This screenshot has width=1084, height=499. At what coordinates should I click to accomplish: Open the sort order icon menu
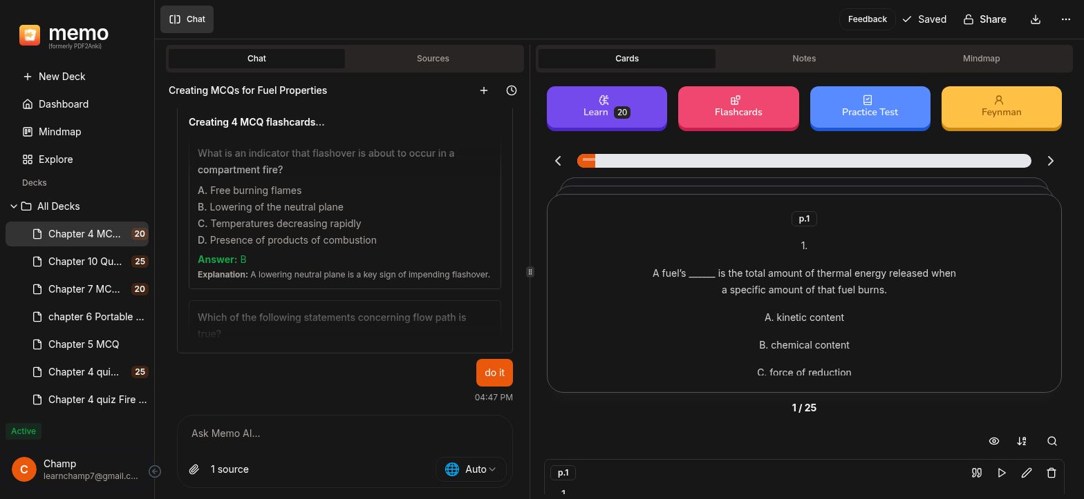(1022, 441)
